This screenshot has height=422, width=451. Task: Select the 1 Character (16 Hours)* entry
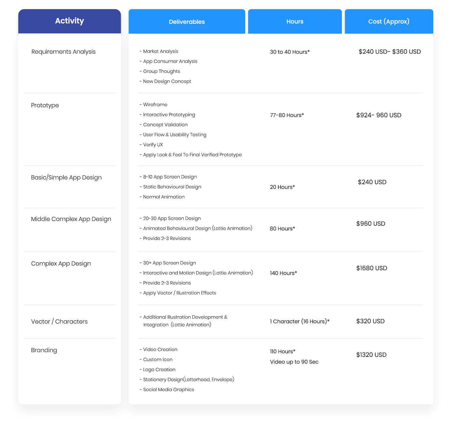[x=299, y=322]
